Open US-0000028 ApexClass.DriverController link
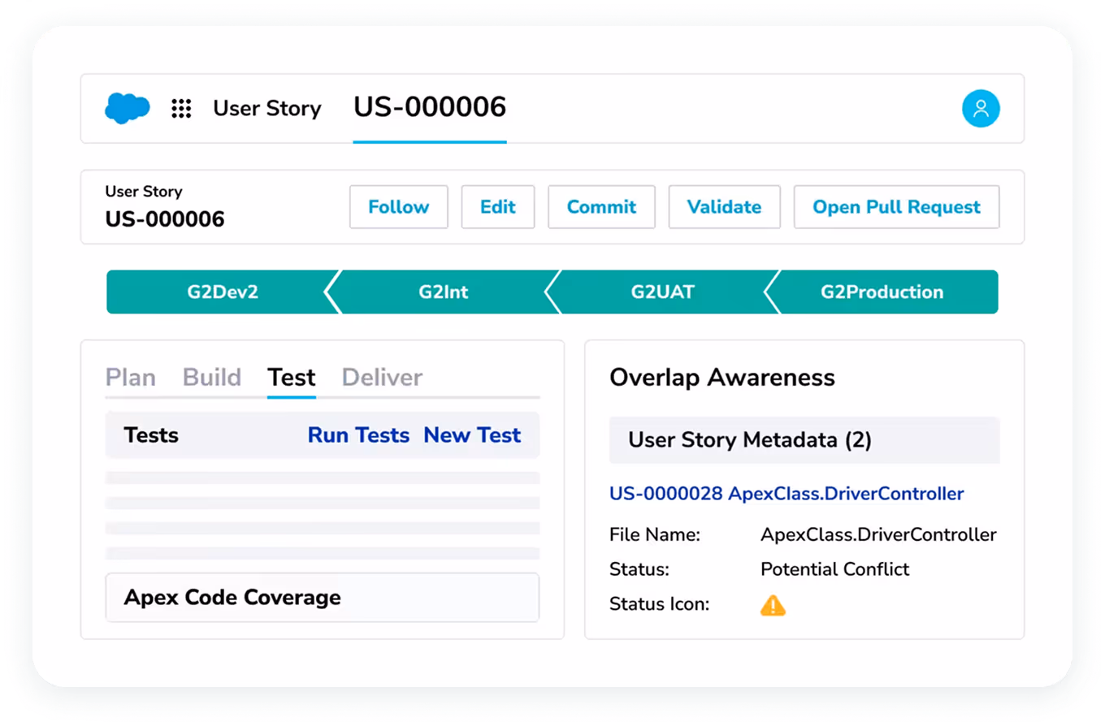The image size is (1105, 726). click(x=786, y=493)
